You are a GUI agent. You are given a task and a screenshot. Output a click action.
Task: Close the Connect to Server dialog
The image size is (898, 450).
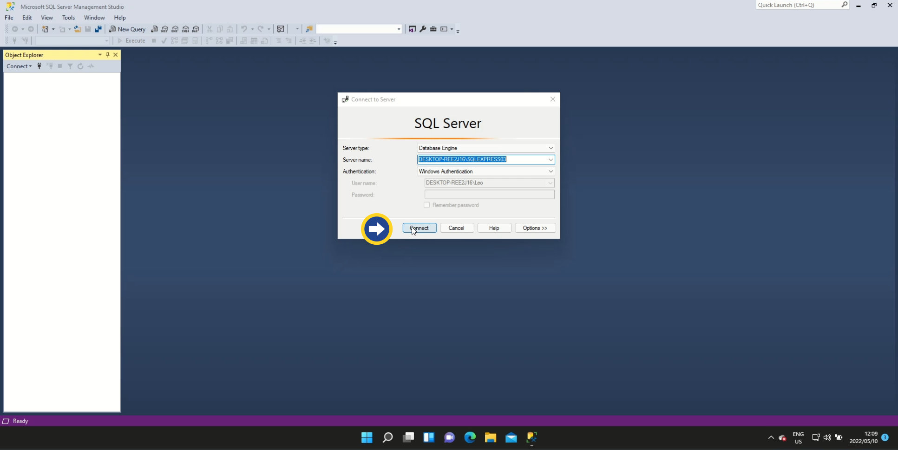point(553,99)
